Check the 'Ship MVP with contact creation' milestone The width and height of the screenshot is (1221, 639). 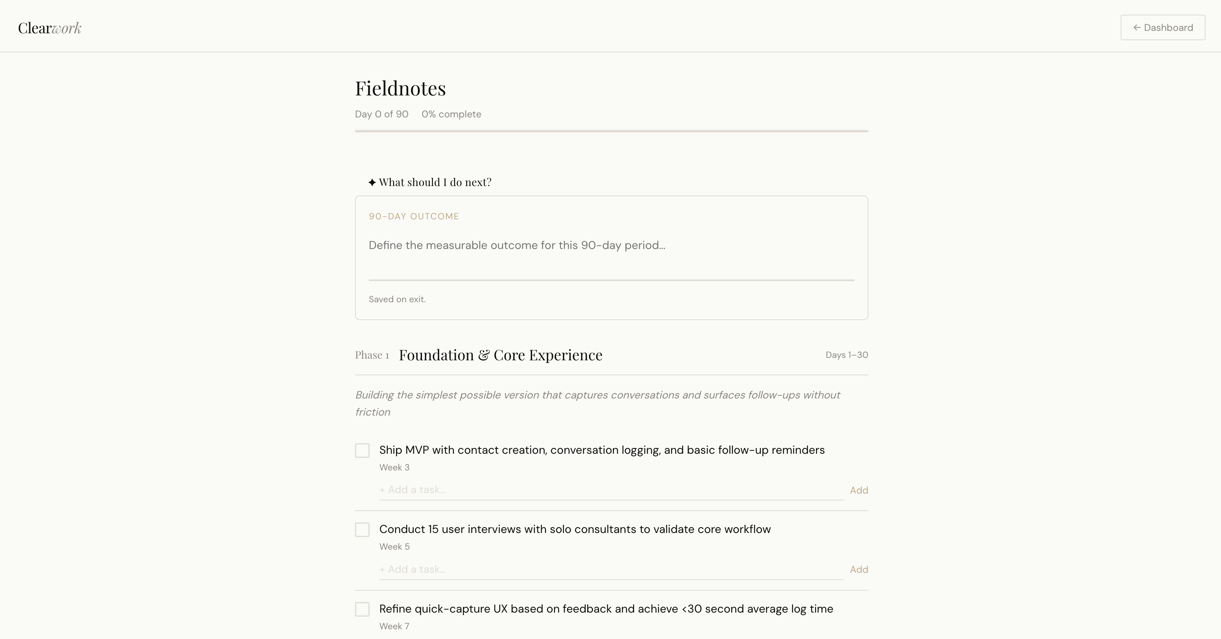[362, 451]
